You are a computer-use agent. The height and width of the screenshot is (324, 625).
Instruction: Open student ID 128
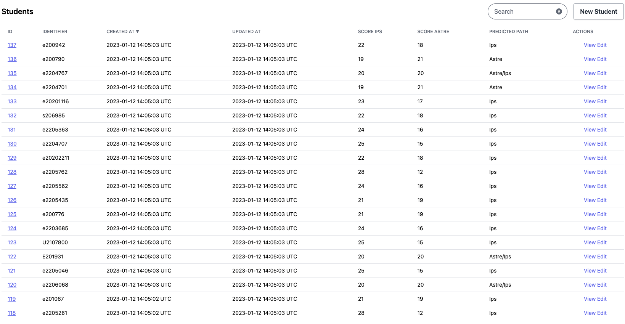click(x=12, y=172)
